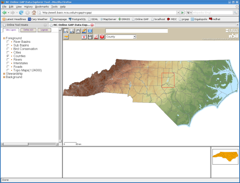Image resolution: width=240 pixels, height=183 pixels.
Task: Open the MapServer bookmark link
Action: coord(108,19)
